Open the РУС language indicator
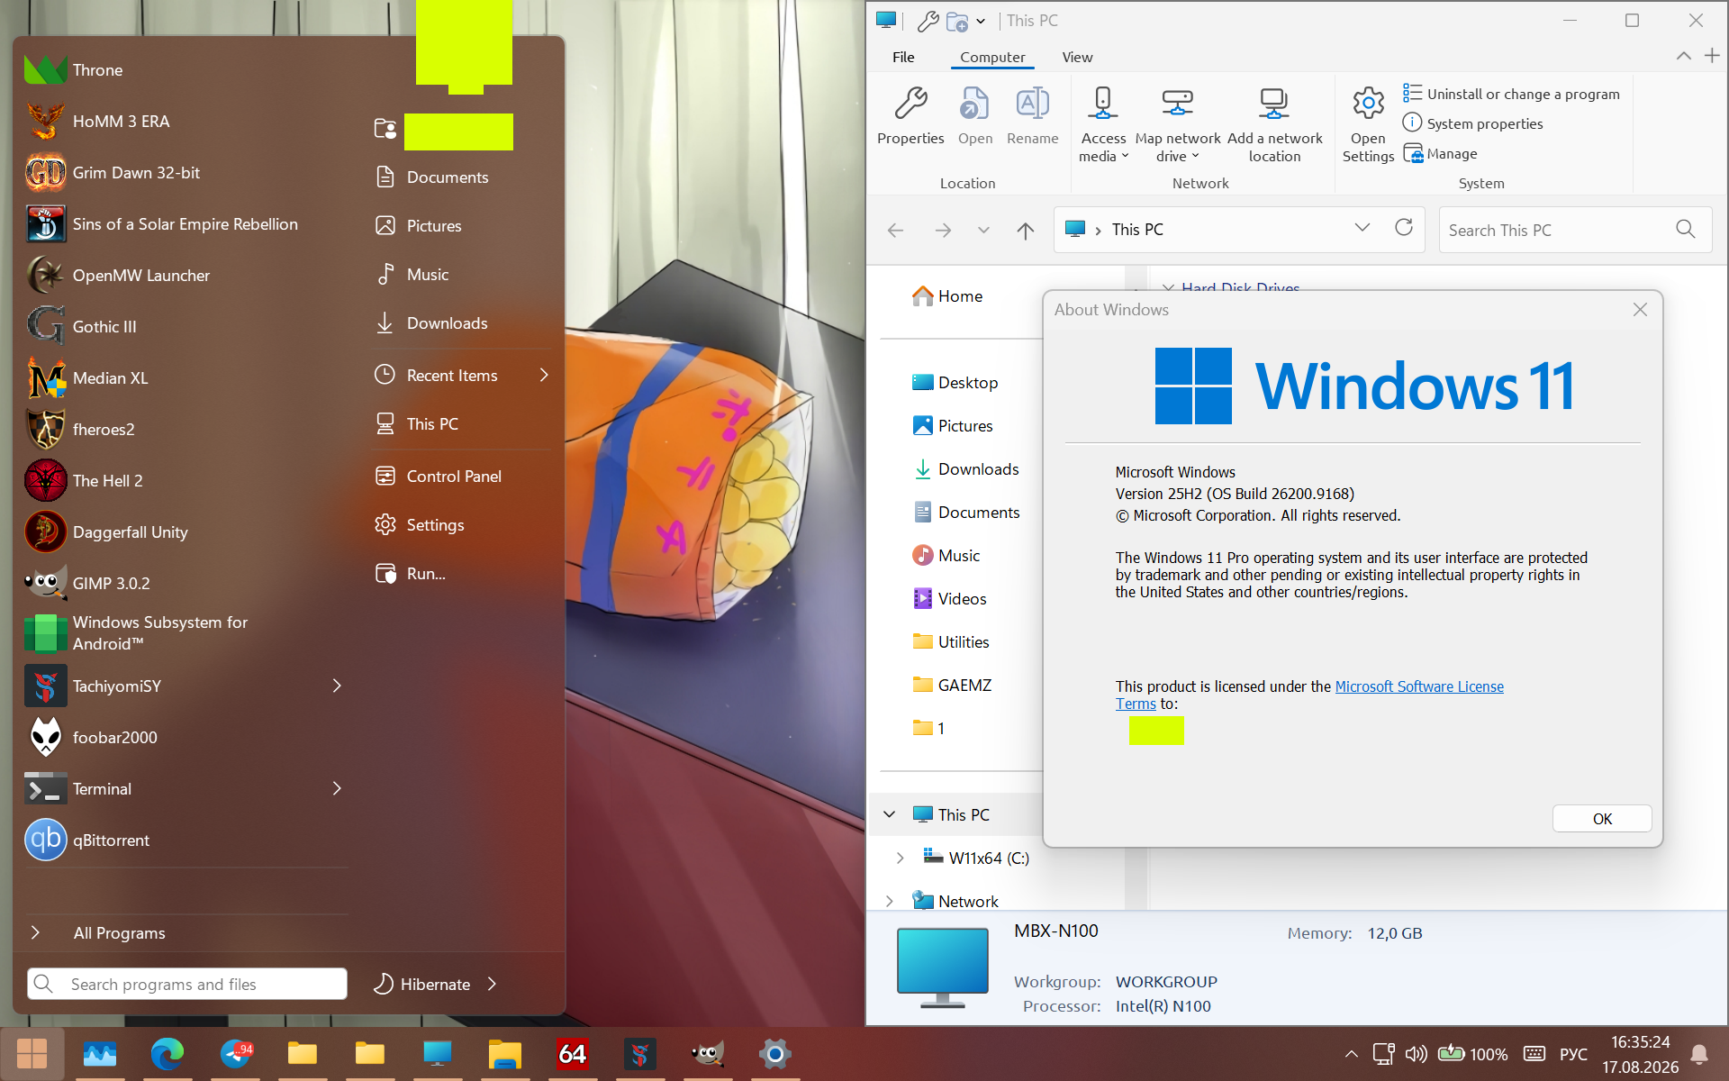The image size is (1729, 1081). [1573, 1054]
